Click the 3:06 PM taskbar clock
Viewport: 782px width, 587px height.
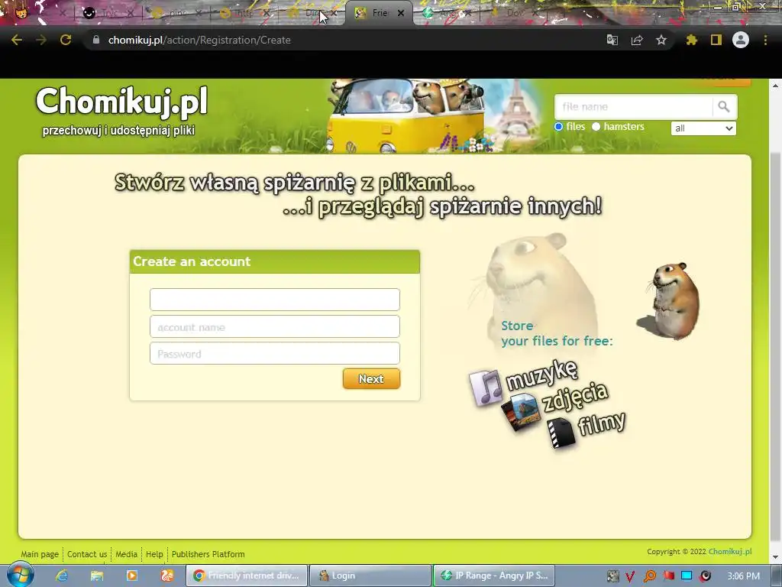click(743, 576)
